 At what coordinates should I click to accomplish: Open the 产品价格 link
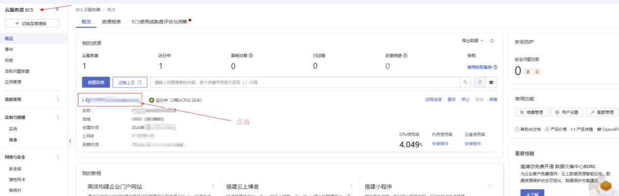click(x=555, y=129)
